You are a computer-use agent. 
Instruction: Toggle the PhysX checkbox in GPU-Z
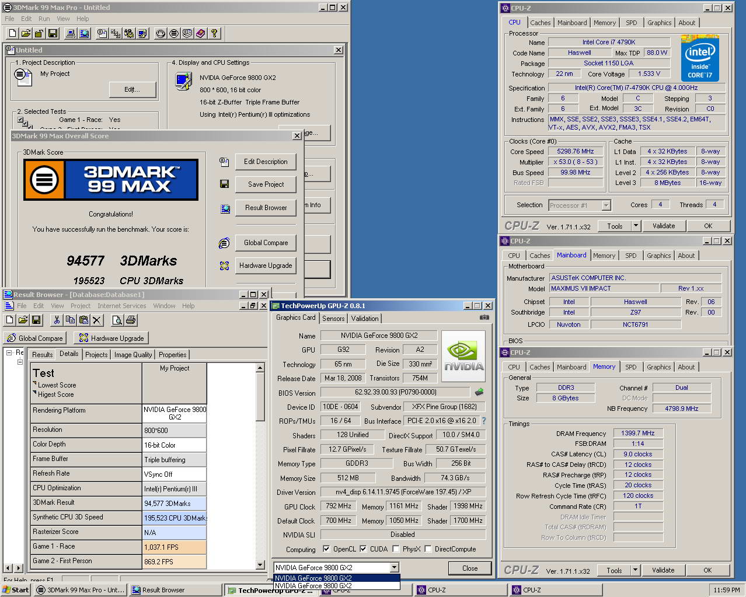point(396,549)
